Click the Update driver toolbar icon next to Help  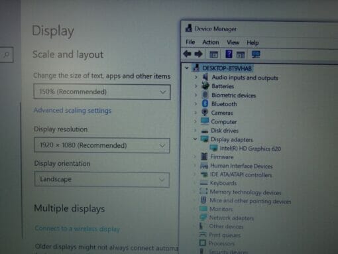[241, 54]
